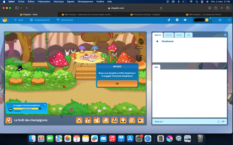Select user -Stradivarius in the salon list
Image resolution: width=233 pixels, height=145 pixels.
167,41
